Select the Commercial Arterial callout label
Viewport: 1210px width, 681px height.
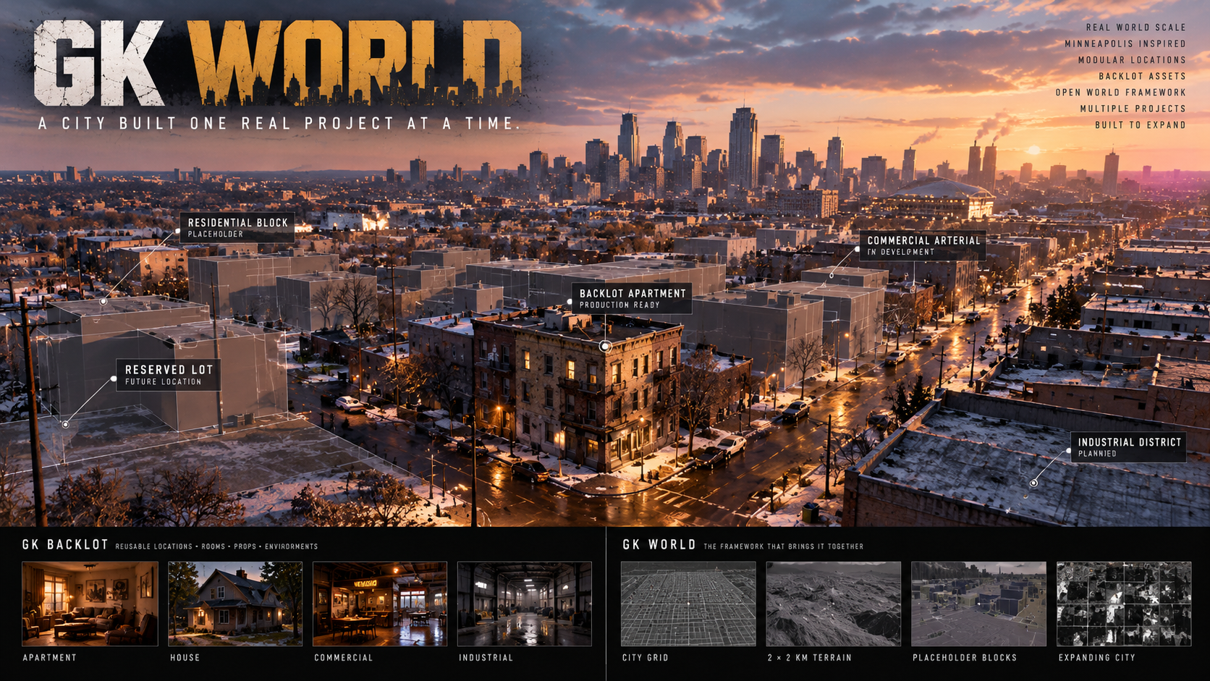[x=923, y=245]
